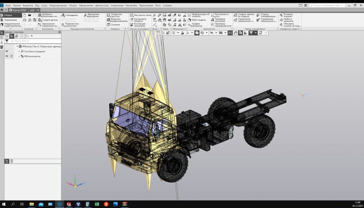Open the Диагностика menu
364x208 pixels.
[102, 5]
